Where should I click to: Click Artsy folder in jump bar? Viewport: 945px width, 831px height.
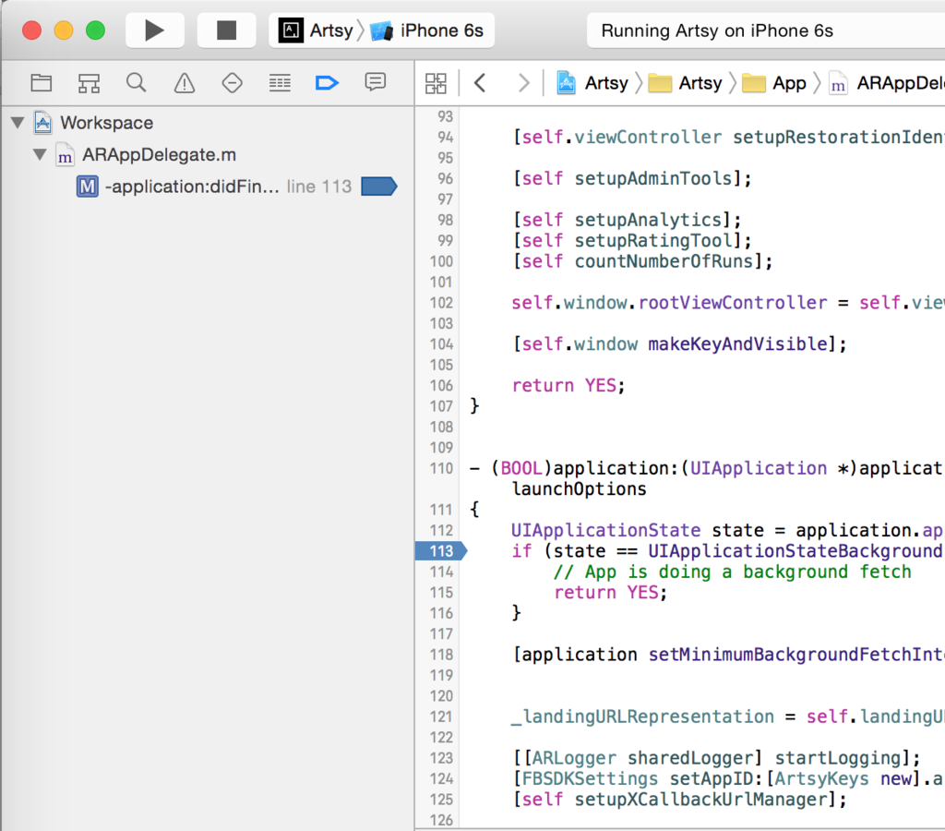(686, 82)
